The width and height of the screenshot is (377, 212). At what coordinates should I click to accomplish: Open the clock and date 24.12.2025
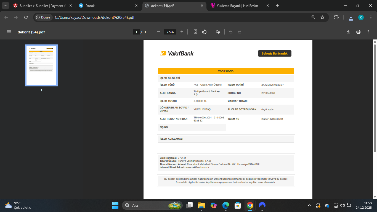(363, 205)
